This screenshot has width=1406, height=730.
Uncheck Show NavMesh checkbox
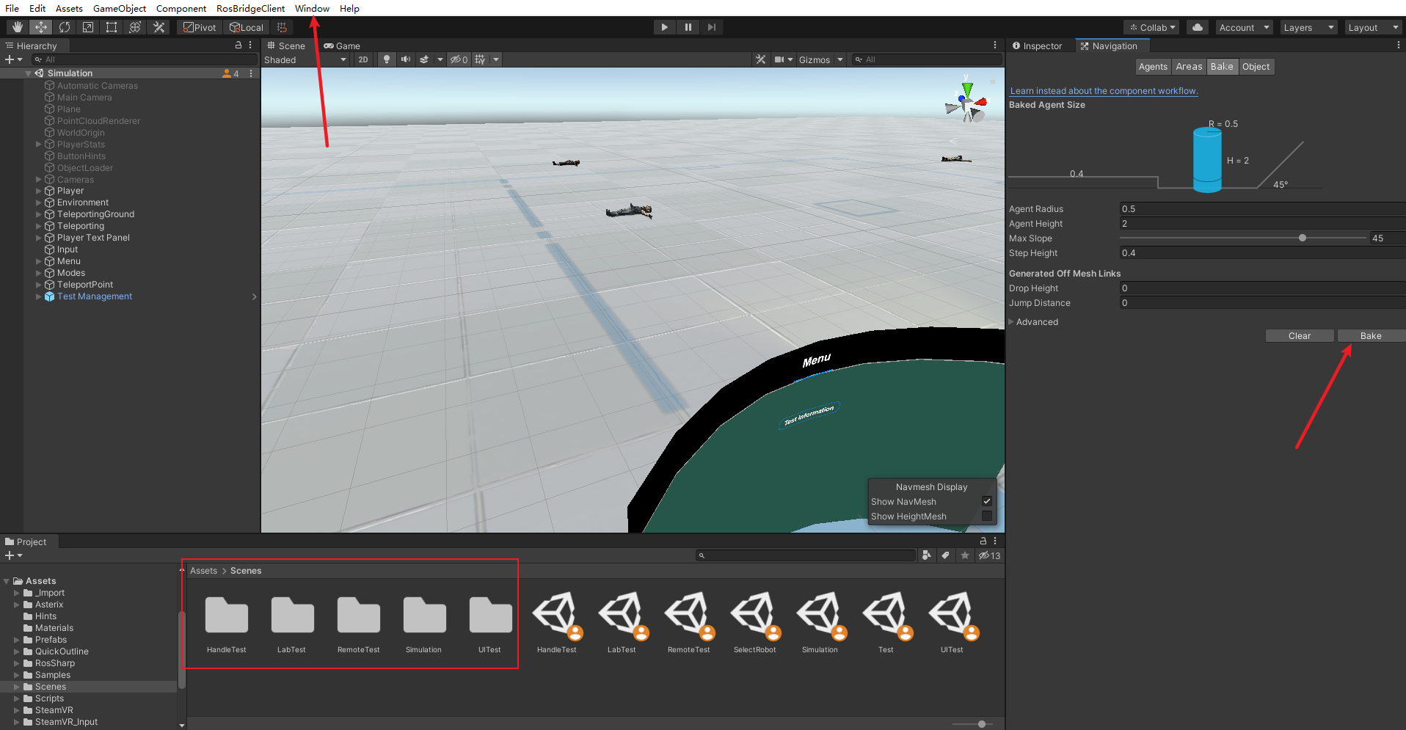coord(987,501)
